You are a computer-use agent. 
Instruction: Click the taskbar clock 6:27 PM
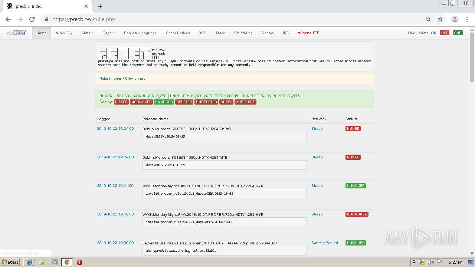click(456, 262)
